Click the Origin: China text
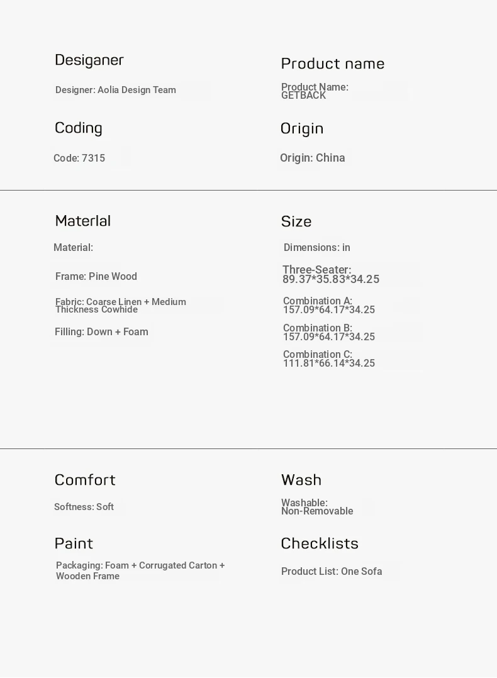Image resolution: width=497 pixels, height=678 pixels. [313, 158]
